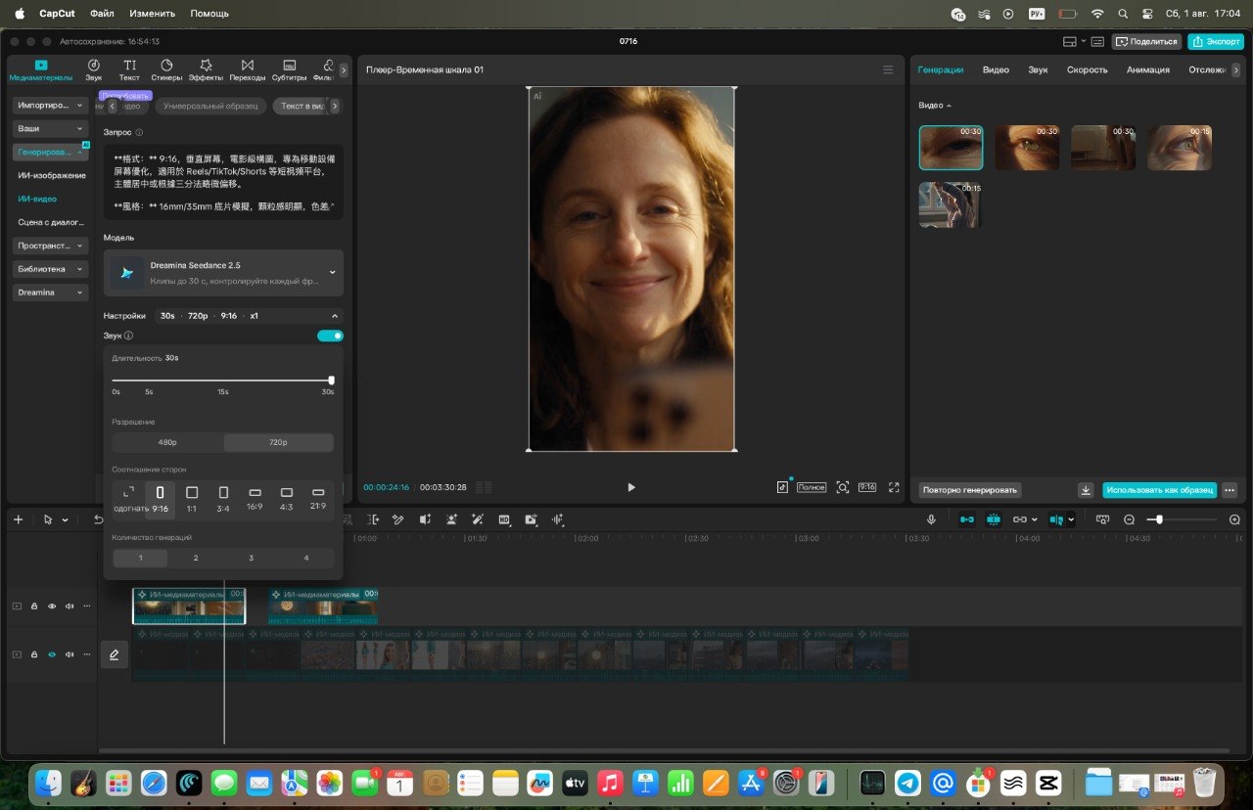Viewport: 1253px width, 810px height.
Task: Click the Экспорт export button
Action: (x=1215, y=42)
